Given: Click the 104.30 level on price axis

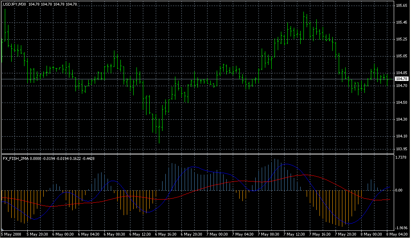Looking at the screenshot, I should (x=402, y=120).
